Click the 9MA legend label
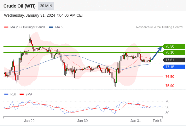 click(29, 94)
